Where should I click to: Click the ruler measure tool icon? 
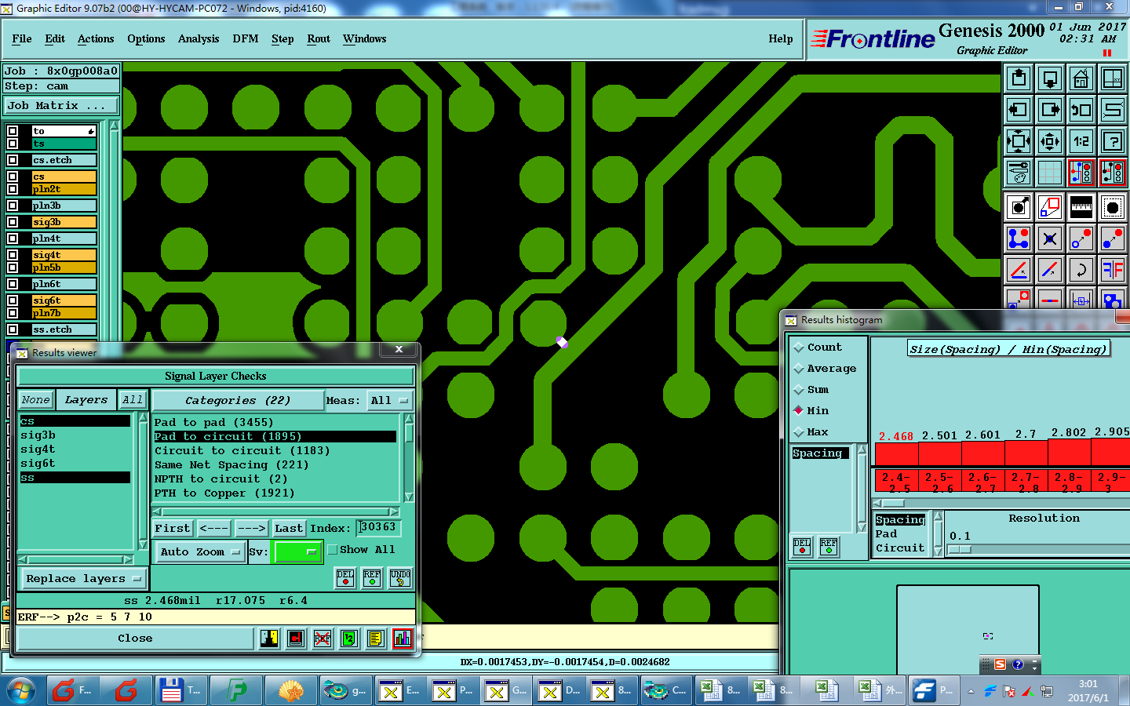click(1081, 207)
